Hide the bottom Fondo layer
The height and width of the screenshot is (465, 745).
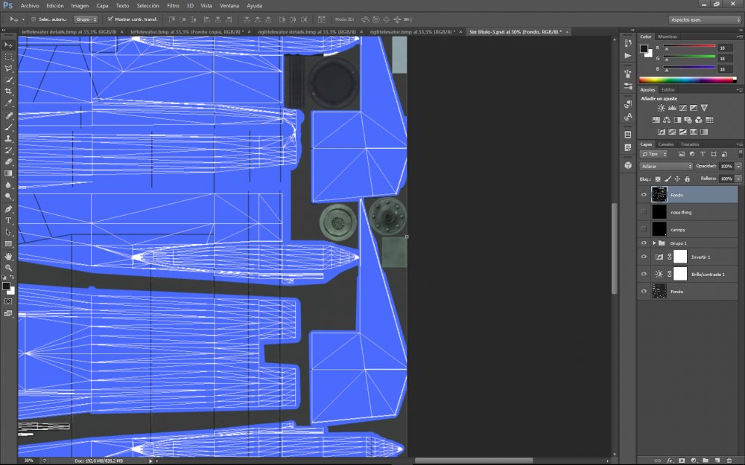pos(644,292)
